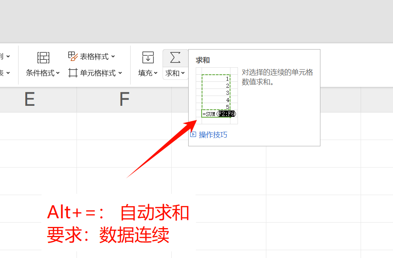Expand the 表格样式 dropdown arrow
Image resolution: width=393 pixels, height=258 pixels.
pos(113,57)
